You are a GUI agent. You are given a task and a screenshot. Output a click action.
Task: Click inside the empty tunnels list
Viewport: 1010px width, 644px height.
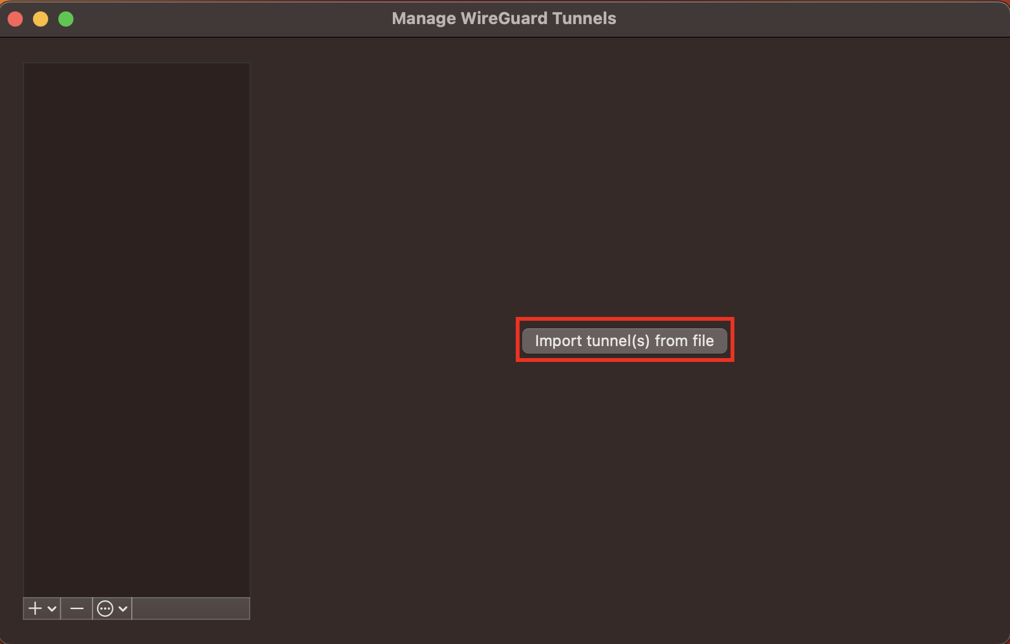(137, 330)
